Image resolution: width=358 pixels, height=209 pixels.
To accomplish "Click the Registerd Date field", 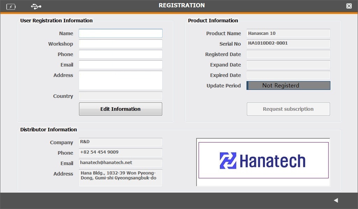I will point(288,54).
